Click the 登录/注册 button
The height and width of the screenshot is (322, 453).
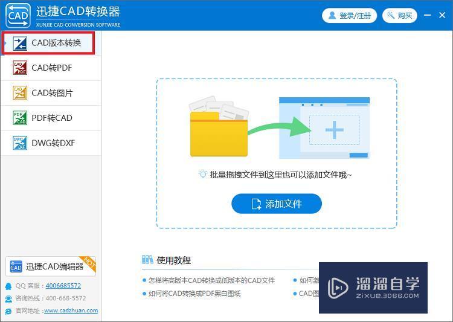[x=349, y=15]
